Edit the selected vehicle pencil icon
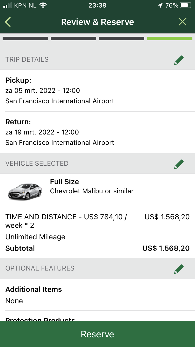Screen dimensions: 195x347 point(179,164)
